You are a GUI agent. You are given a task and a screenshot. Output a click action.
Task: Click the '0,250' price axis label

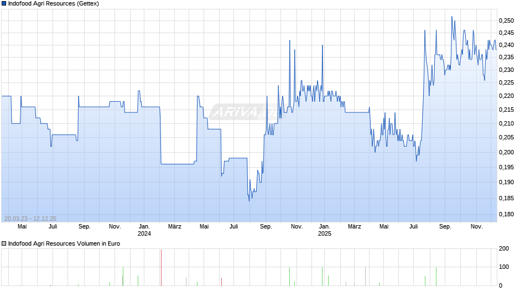click(506, 20)
